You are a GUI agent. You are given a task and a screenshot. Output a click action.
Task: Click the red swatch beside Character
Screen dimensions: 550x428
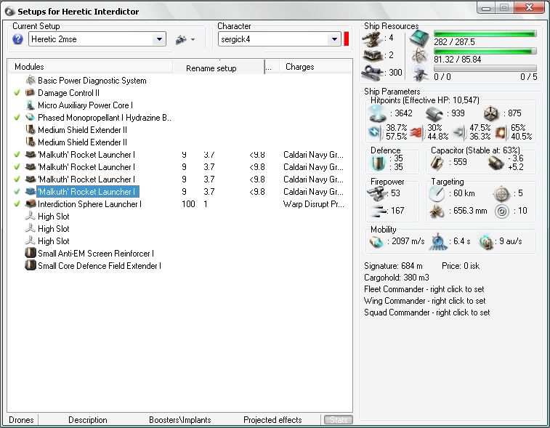pos(347,39)
